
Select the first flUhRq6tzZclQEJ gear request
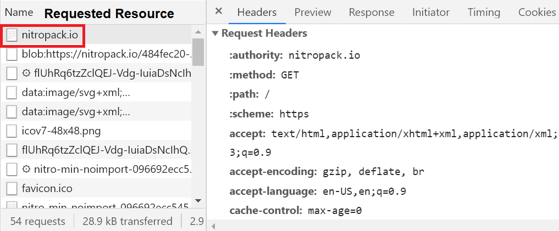coord(96,74)
